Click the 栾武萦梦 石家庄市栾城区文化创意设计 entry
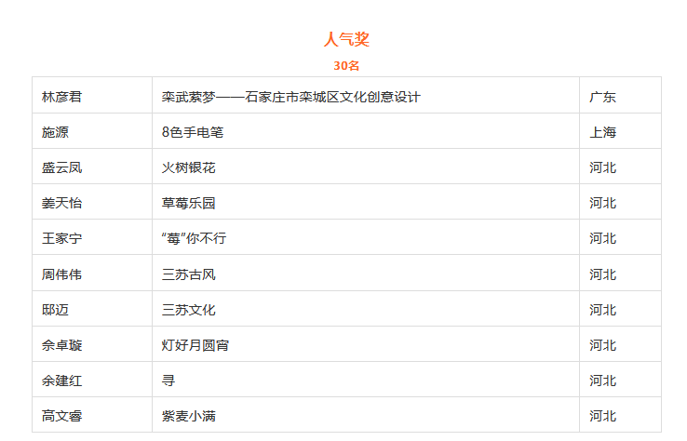Viewport: 687px width, 441px height. tap(291, 97)
